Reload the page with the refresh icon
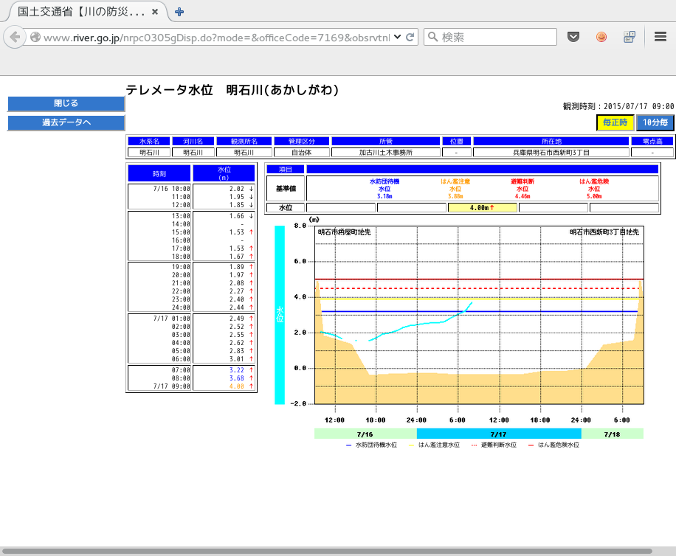 (x=410, y=38)
